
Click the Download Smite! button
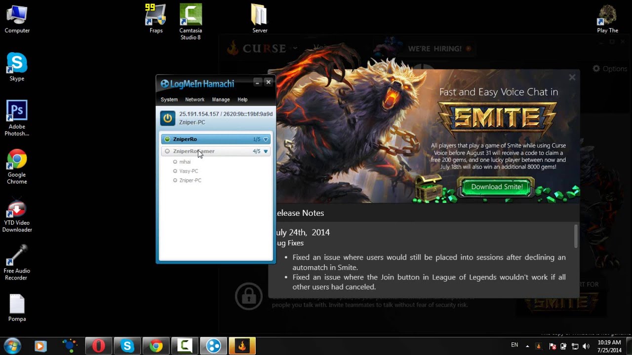click(497, 187)
